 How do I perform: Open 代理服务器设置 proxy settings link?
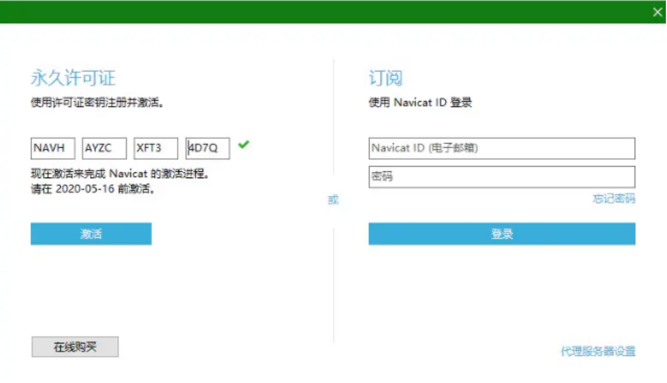tap(598, 351)
